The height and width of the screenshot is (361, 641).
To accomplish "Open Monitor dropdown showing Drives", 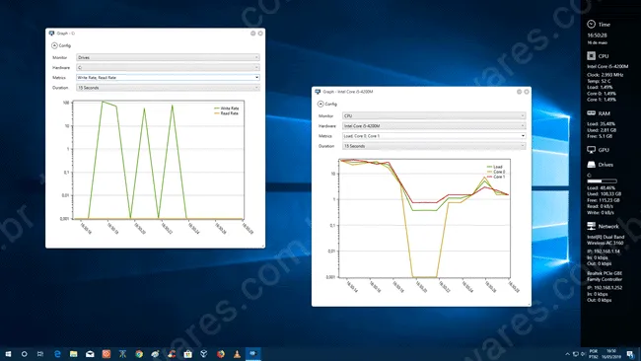I will 168,57.
